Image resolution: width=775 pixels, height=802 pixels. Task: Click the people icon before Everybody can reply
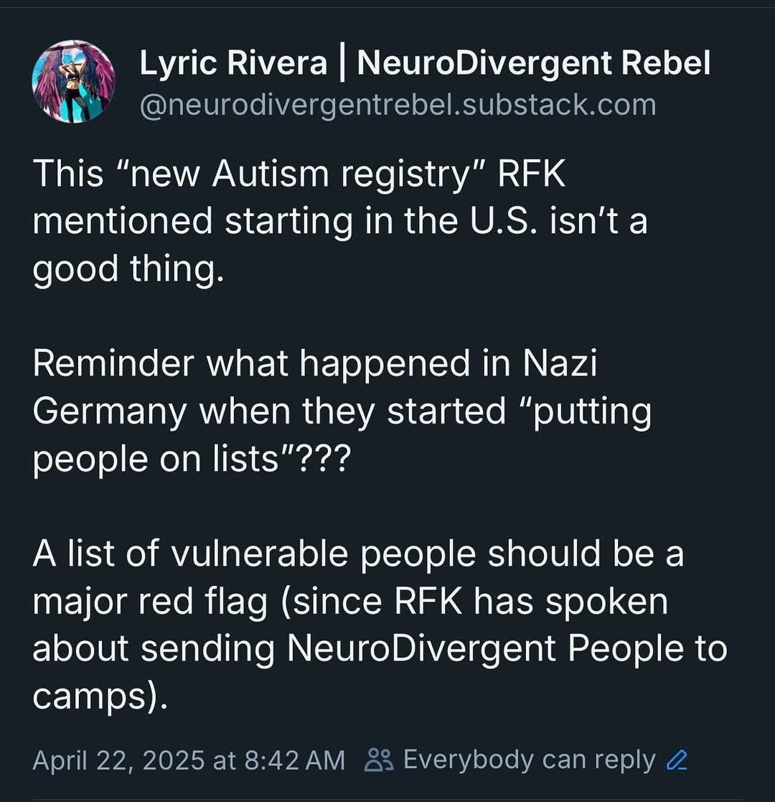[380, 760]
